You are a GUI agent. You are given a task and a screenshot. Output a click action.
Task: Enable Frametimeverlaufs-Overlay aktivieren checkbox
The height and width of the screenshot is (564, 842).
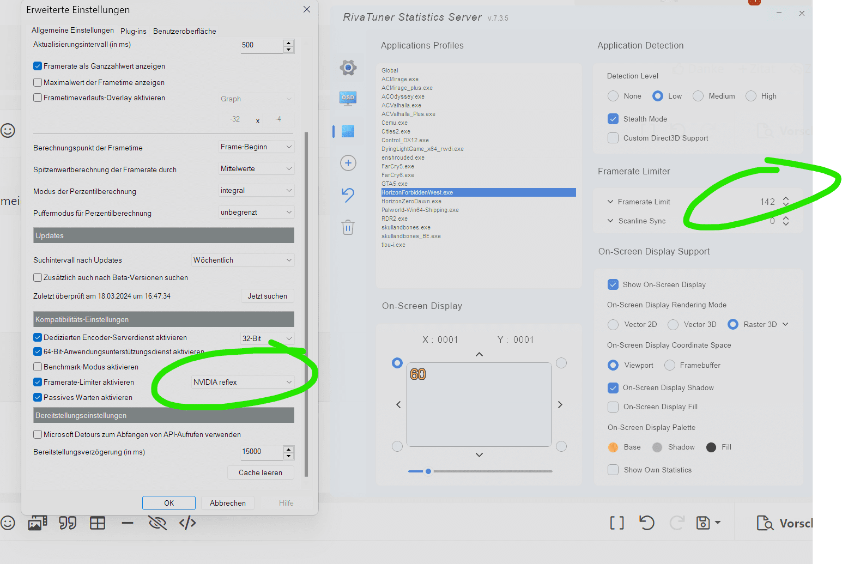38,98
